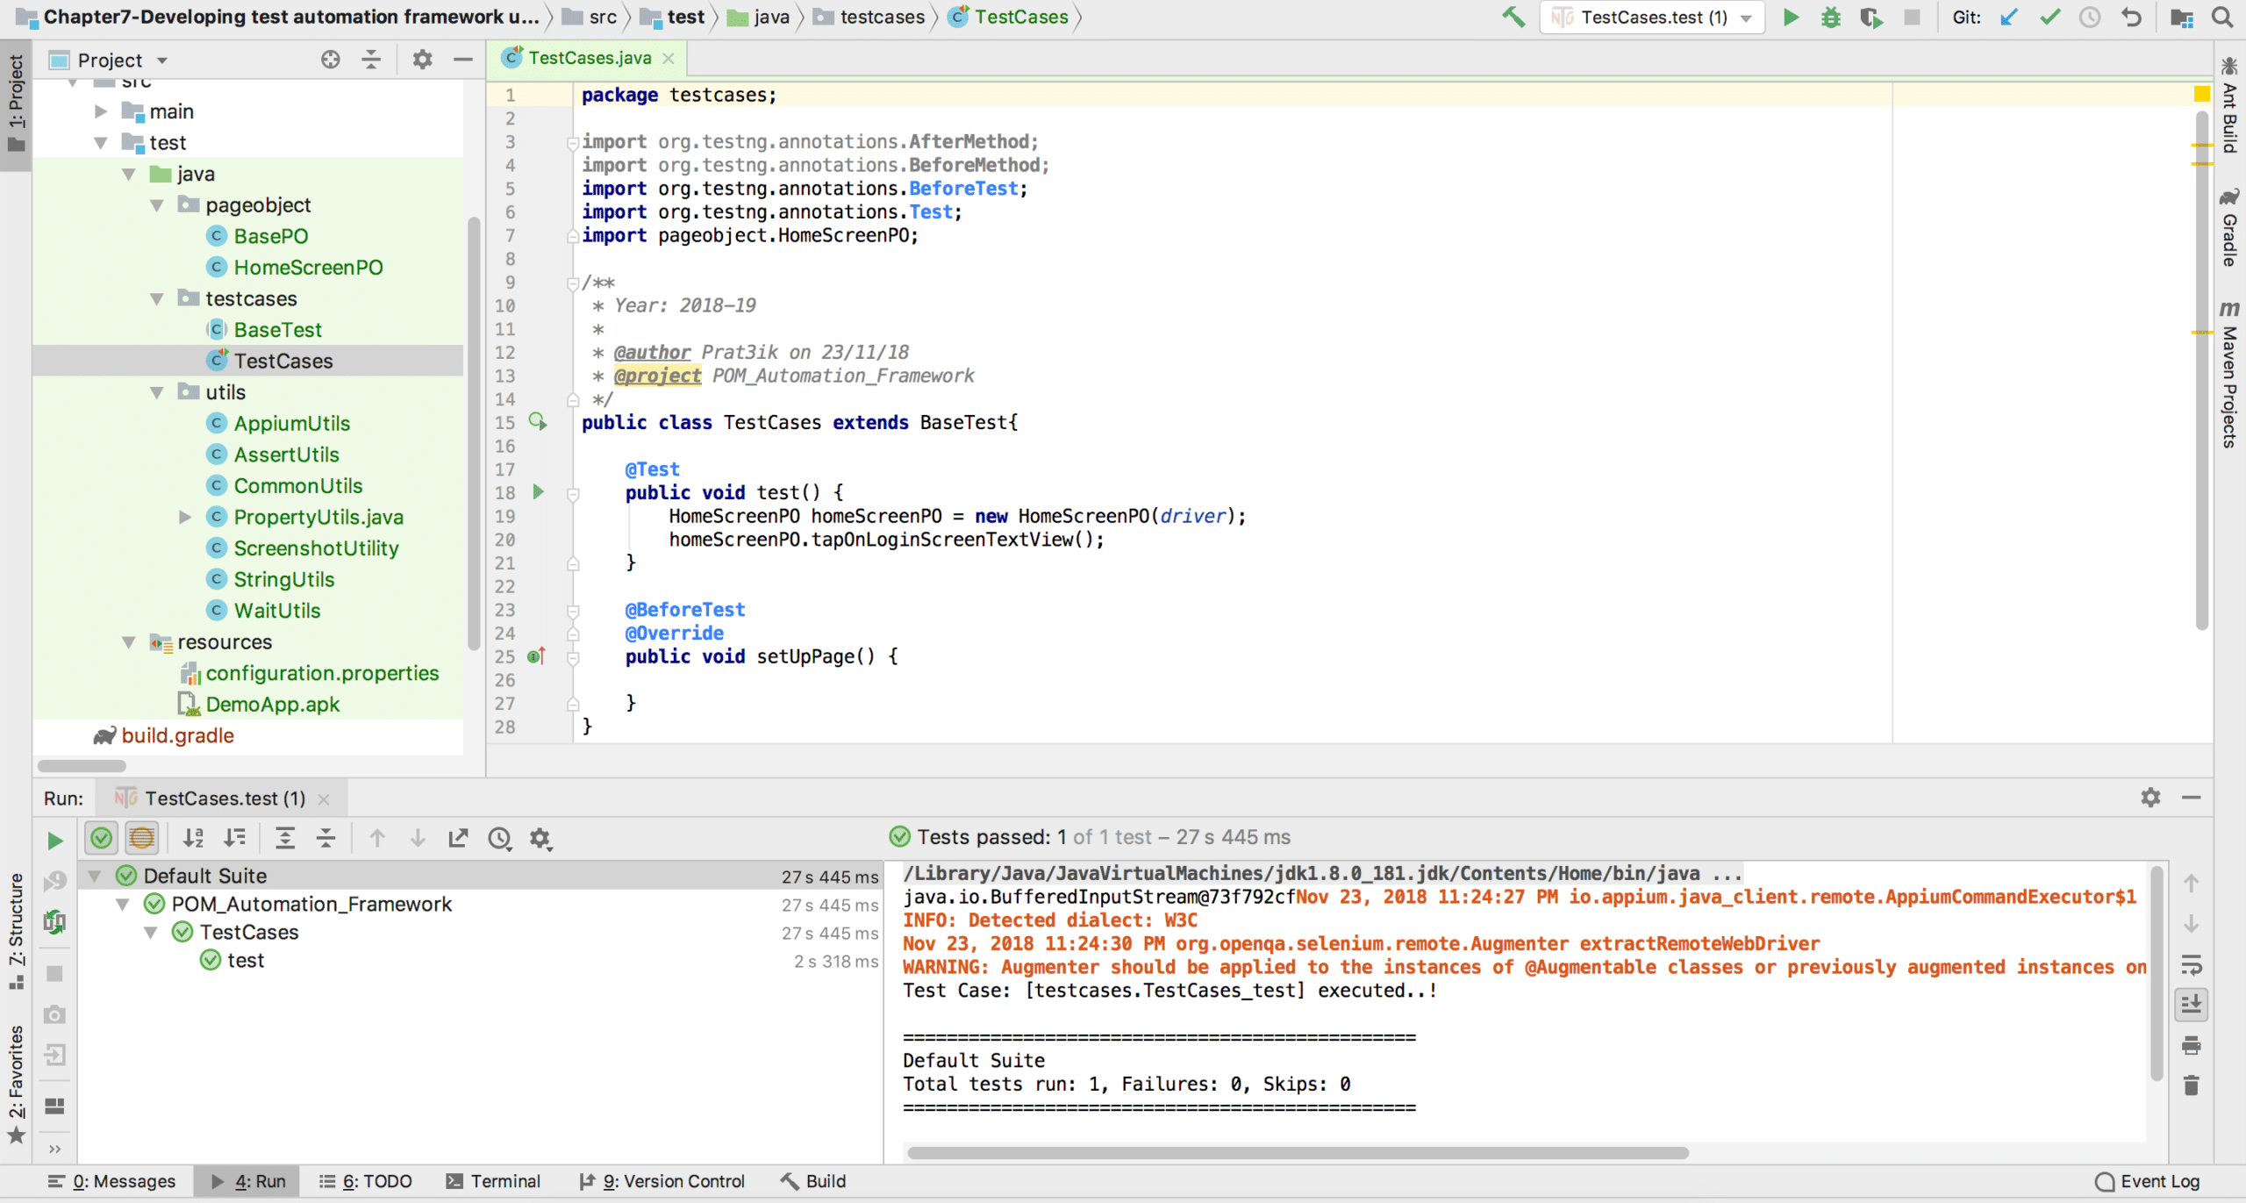Commit changes to Git
The image size is (2246, 1203).
pyautogui.click(x=2050, y=17)
